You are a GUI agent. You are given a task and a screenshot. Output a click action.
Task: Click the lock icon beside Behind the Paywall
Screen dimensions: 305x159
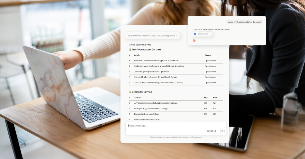pos(130,92)
